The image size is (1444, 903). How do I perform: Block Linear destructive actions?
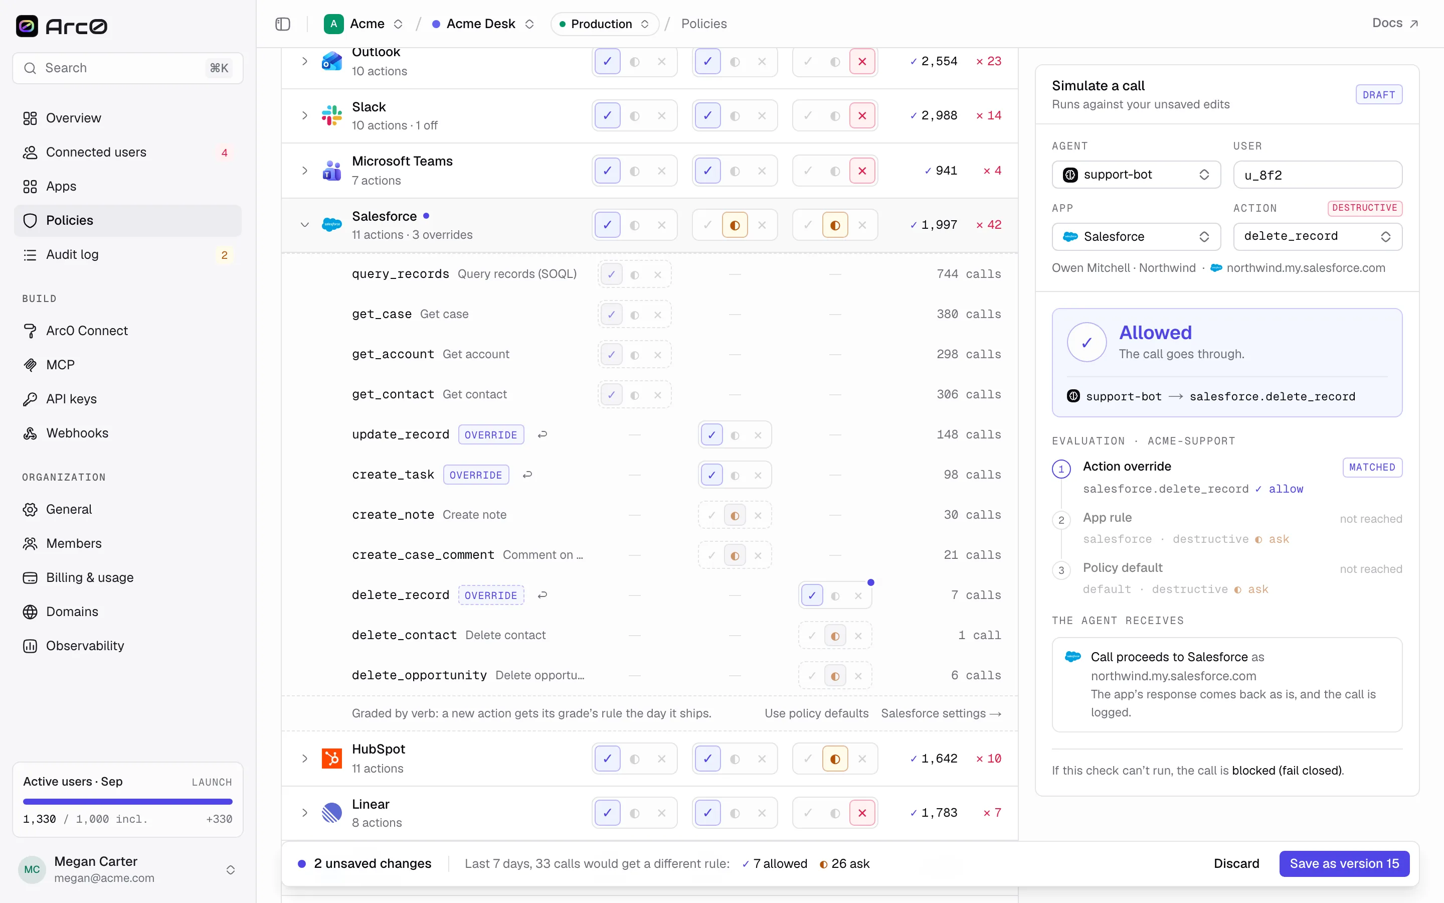click(862, 813)
